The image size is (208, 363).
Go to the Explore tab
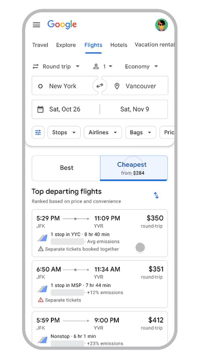pos(66,45)
